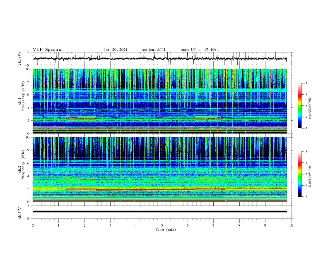Click the ch.3 black voltage trace

[160, 212]
